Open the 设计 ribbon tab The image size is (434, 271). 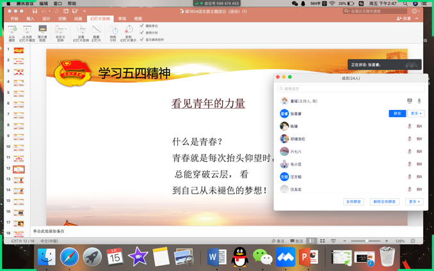coord(46,19)
